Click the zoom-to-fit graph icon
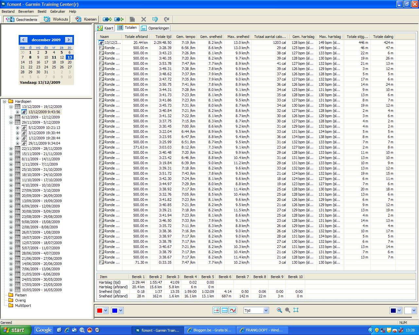This screenshot has width=419, height=335. [x=296, y=310]
